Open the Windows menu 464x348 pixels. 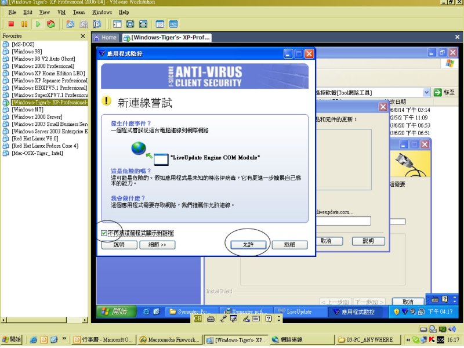coord(102,12)
